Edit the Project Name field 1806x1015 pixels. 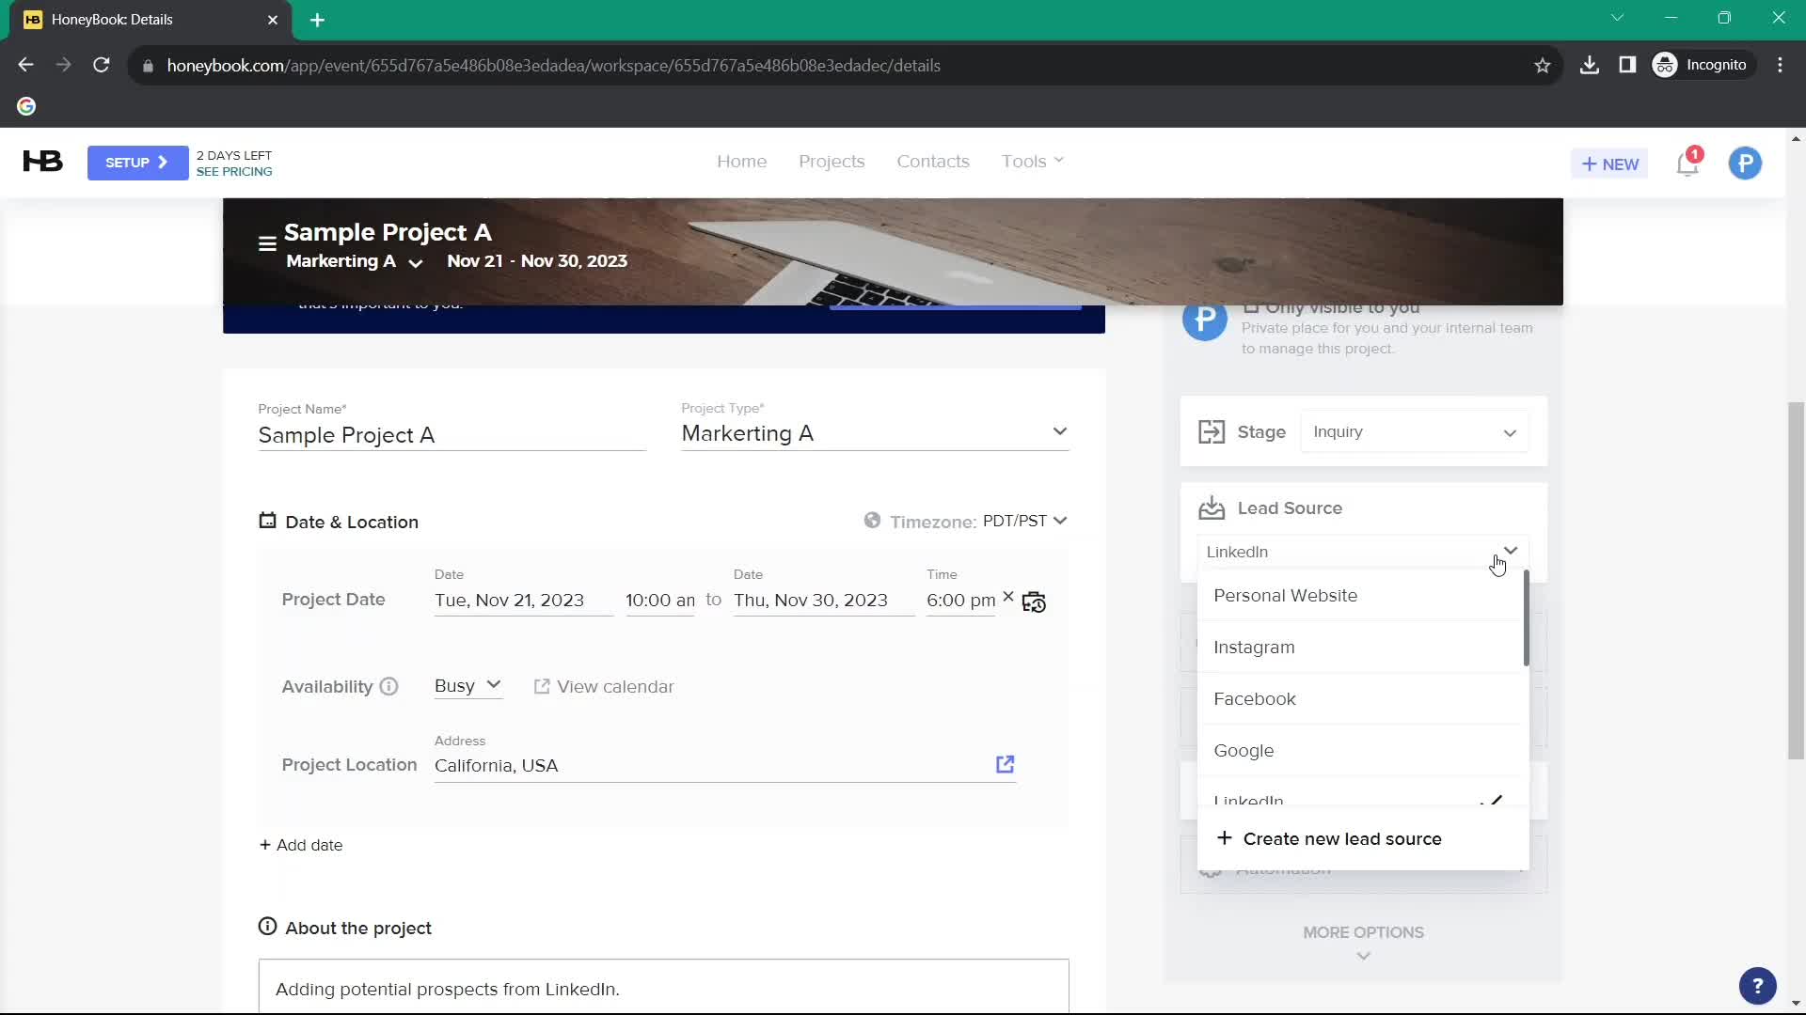pos(451,435)
